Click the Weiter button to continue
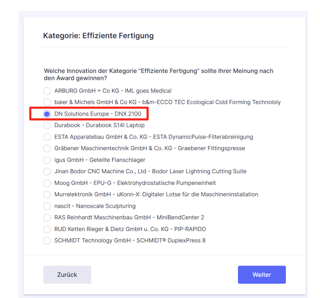This screenshot has height=298, width=320. pos(261,274)
